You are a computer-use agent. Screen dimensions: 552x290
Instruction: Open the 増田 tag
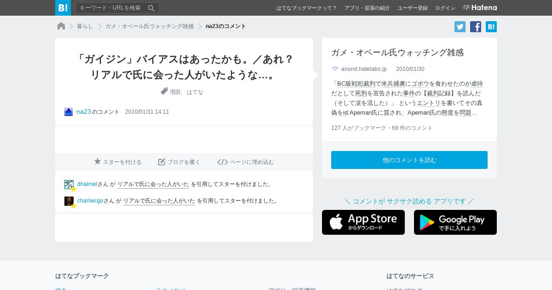(175, 92)
